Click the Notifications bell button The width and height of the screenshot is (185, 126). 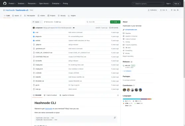152,10
